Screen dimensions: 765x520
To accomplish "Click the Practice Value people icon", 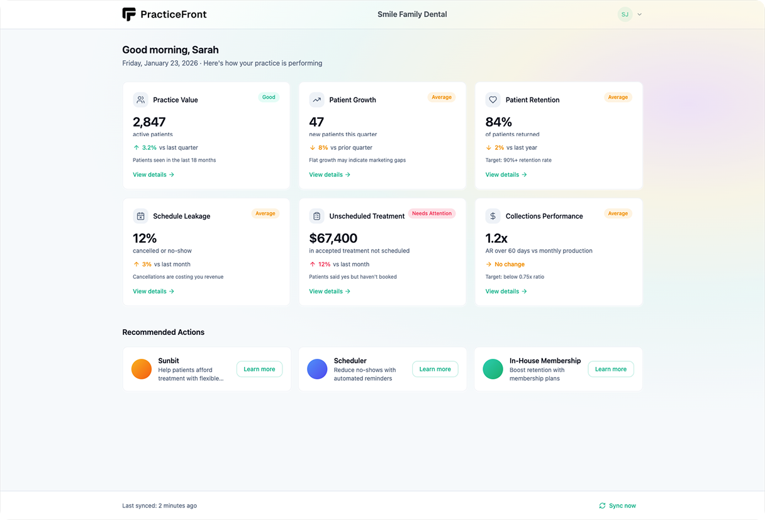I will [140, 99].
